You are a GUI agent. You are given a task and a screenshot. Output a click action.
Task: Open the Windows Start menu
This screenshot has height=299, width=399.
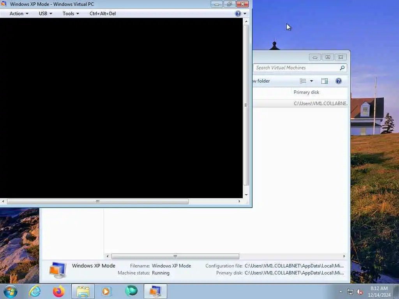11,291
